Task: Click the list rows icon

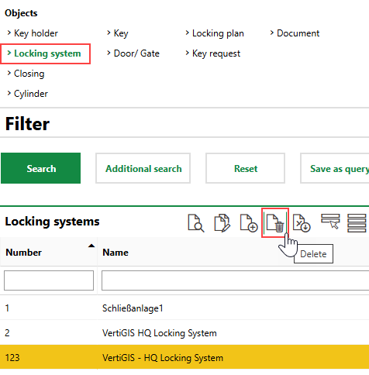Action: coord(357,223)
